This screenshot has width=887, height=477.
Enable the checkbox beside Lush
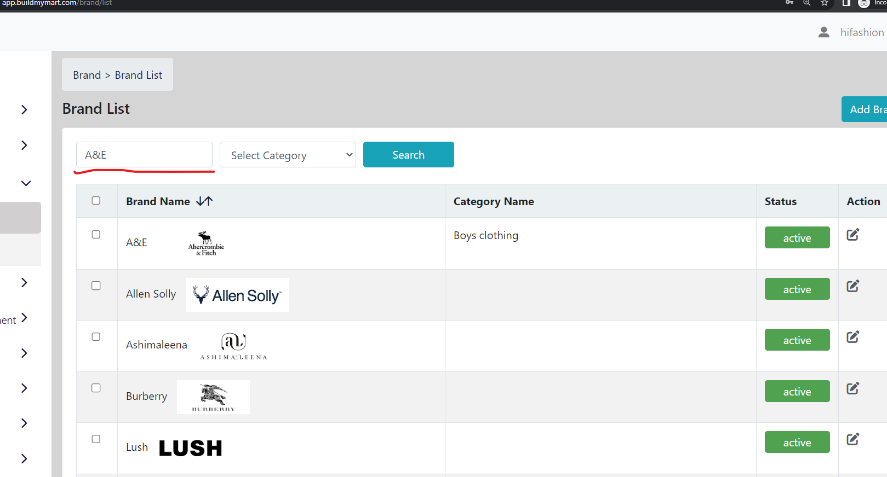96,439
